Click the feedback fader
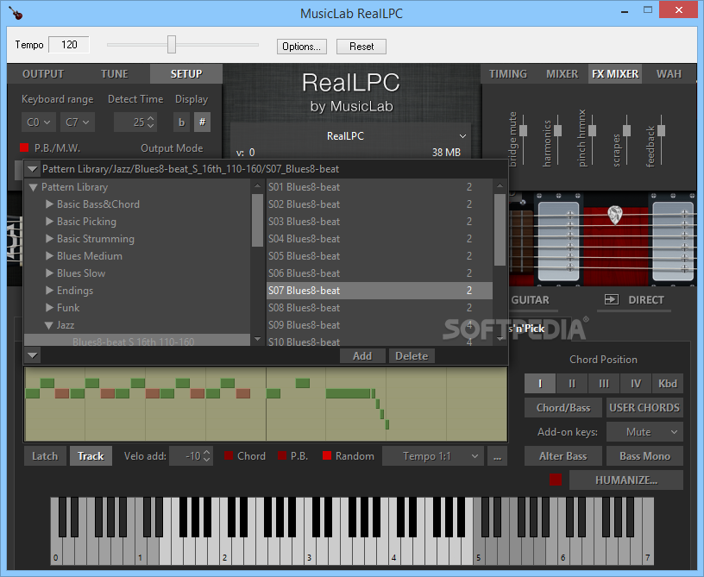 [x=662, y=130]
